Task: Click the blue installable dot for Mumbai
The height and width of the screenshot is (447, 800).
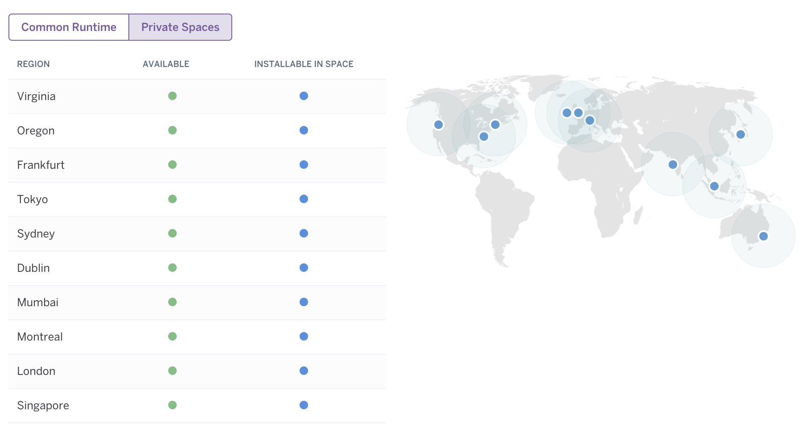Action: (x=304, y=302)
